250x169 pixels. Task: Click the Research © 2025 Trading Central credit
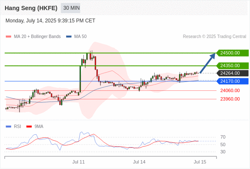point(214,37)
